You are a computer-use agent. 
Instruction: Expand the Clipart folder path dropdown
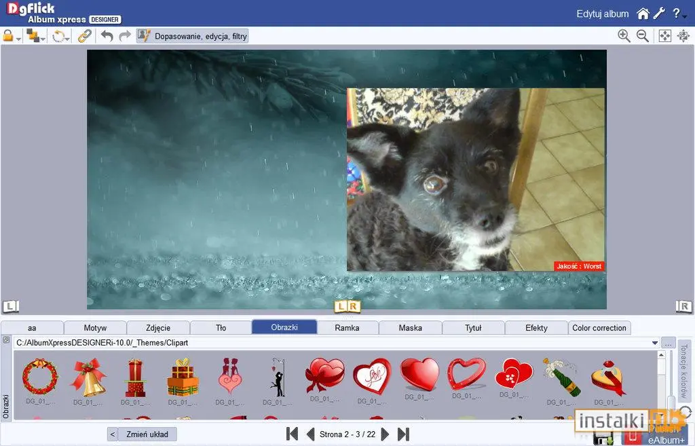pos(655,343)
